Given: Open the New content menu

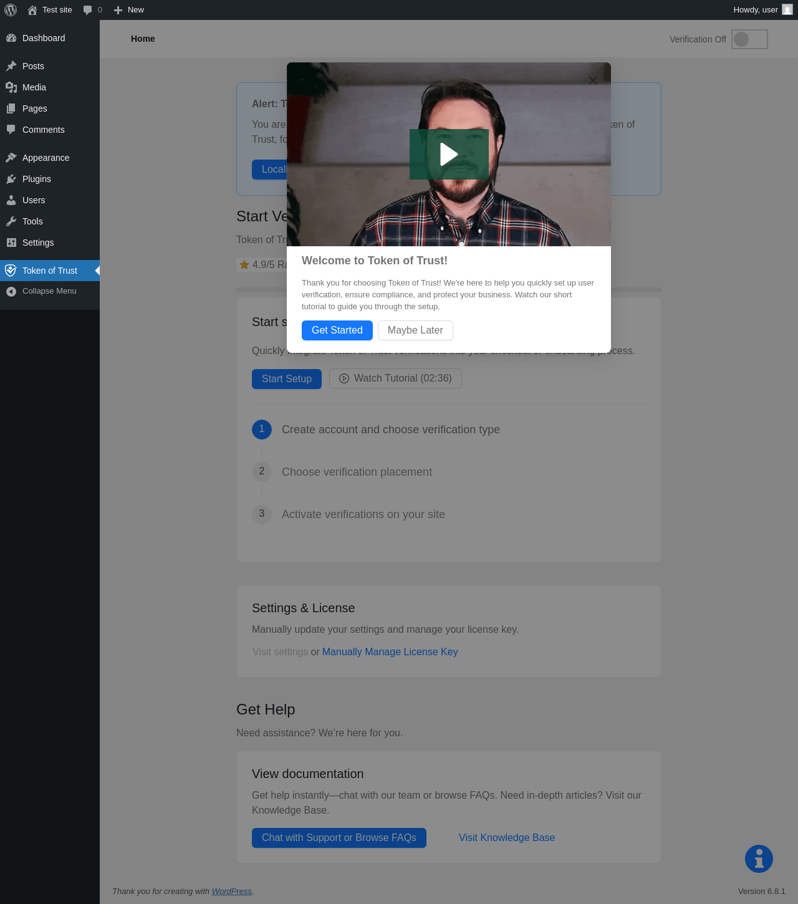Looking at the screenshot, I should point(129,10).
